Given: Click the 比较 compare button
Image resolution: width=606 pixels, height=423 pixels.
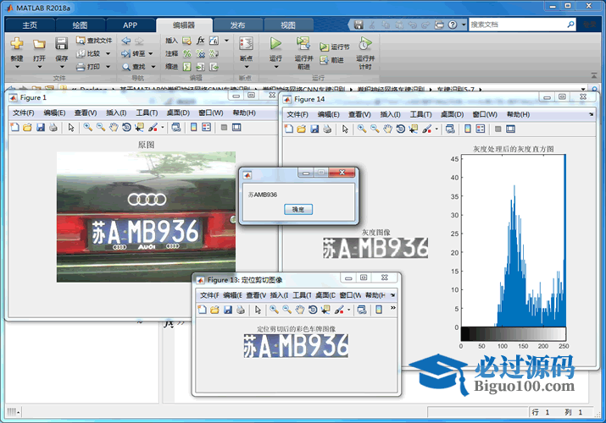Looking at the screenshot, I should pyautogui.click(x=88, y=53).
